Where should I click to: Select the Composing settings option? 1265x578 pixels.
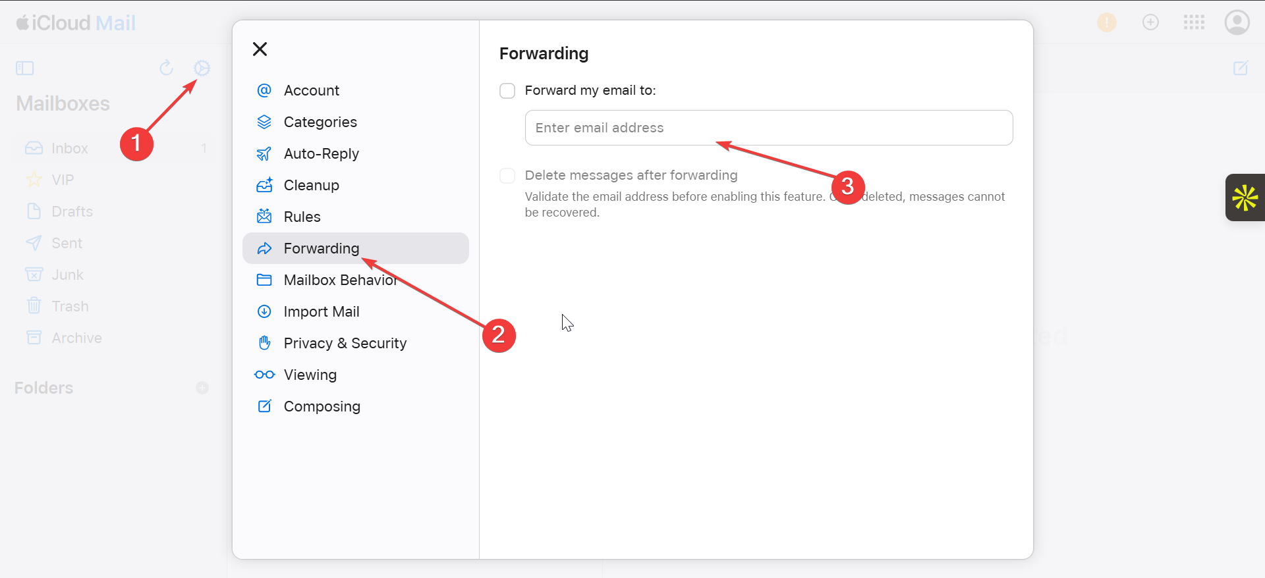(322, 406)
